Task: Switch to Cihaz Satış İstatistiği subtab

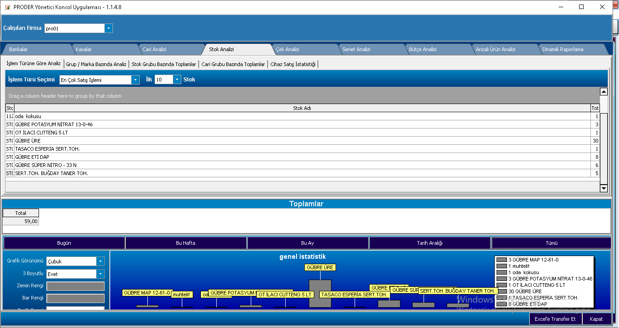Action: [x=292, y=64]
